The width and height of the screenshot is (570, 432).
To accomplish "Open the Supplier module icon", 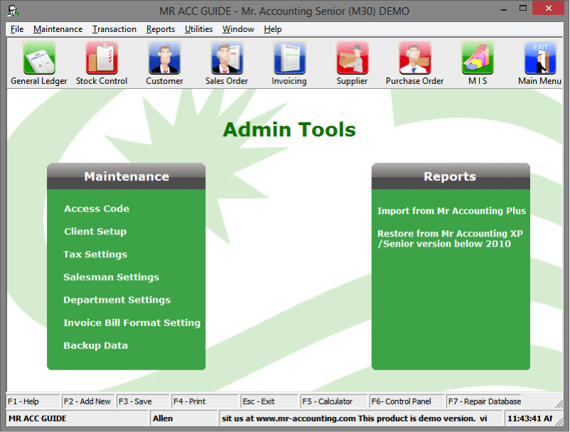I will pos(353,58).
